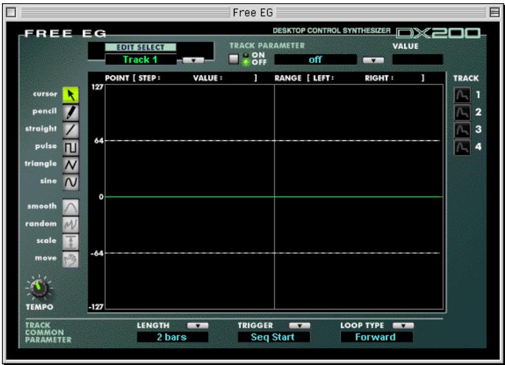
Task: Choose the sine waveform tool
Action: point(71,182)
